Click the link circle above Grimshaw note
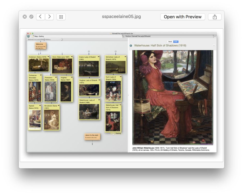 pos(116,51)
